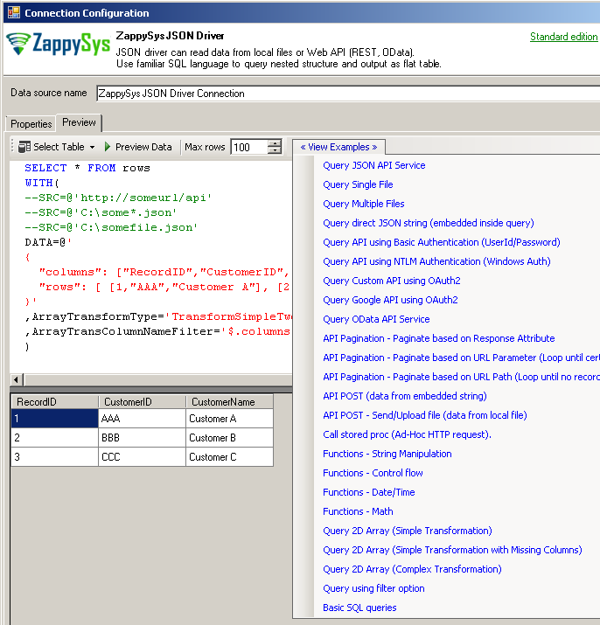Switch to the Preview tab
The image size is (600, 625).
tap(79, 122)
